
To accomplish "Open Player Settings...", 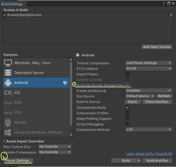I will 18,161.
